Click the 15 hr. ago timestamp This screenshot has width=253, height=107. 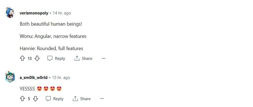click(61, 78)
